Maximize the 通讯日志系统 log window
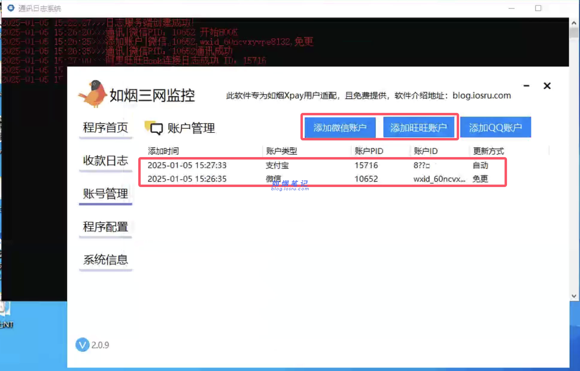Screen dimensions: 580x371 tap(538, 8)
